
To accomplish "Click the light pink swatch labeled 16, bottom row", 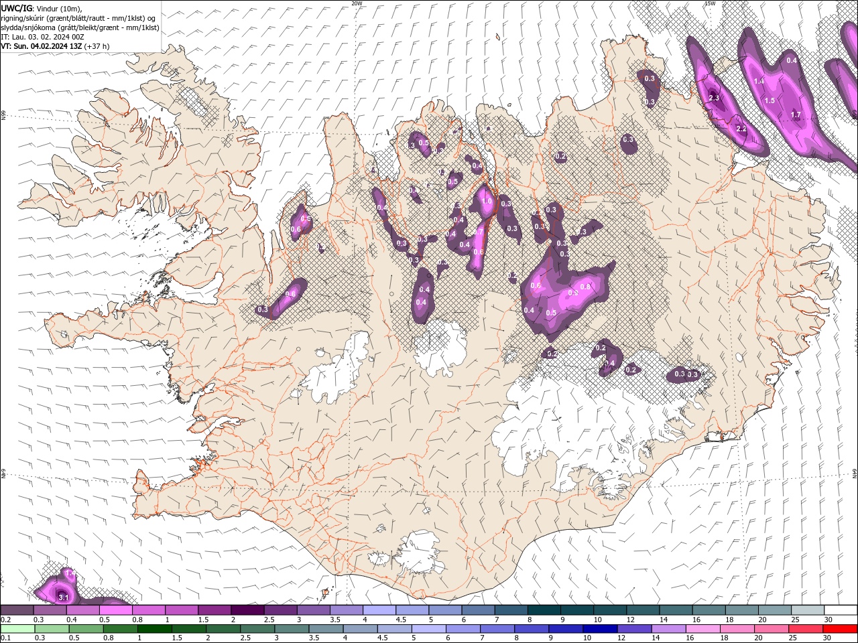I will coord(704,629).
